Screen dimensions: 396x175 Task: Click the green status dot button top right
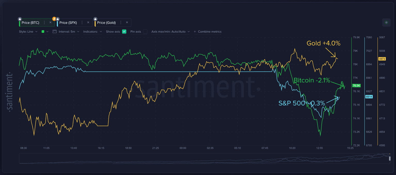tap(386, 23)
